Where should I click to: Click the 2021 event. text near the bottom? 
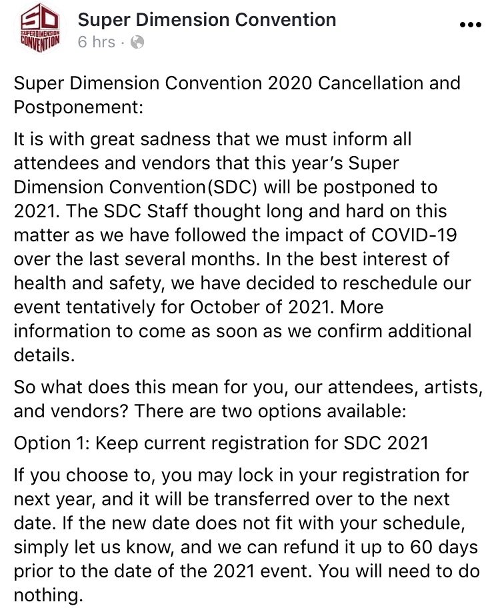[263, 571]
